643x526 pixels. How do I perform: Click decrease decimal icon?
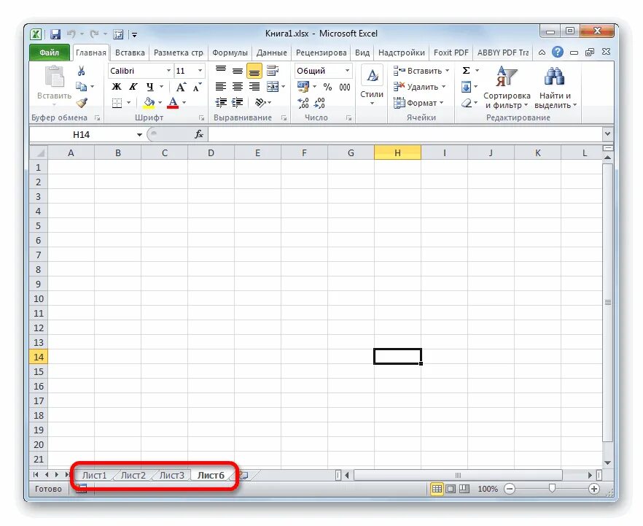click(319, 103)
